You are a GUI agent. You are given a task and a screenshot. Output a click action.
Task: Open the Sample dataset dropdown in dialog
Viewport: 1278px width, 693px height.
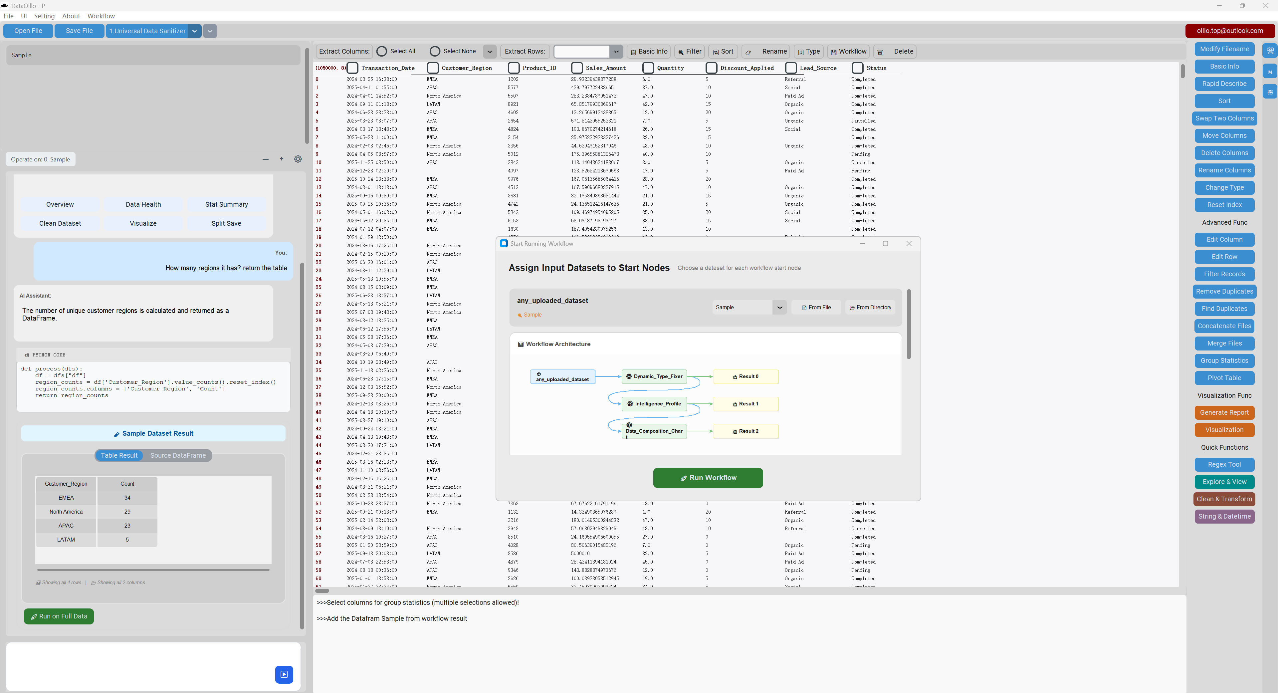click(779, 308)
